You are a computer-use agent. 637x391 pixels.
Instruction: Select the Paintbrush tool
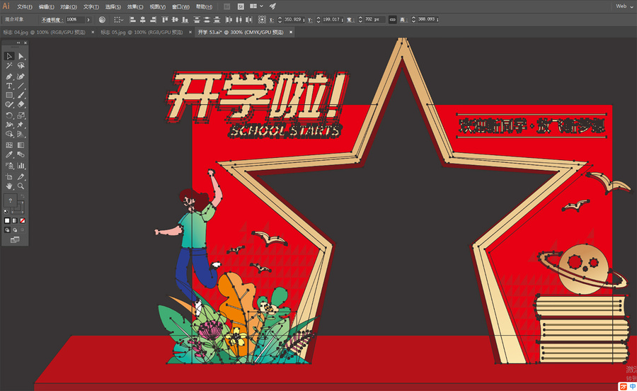[x=21, y=95]
